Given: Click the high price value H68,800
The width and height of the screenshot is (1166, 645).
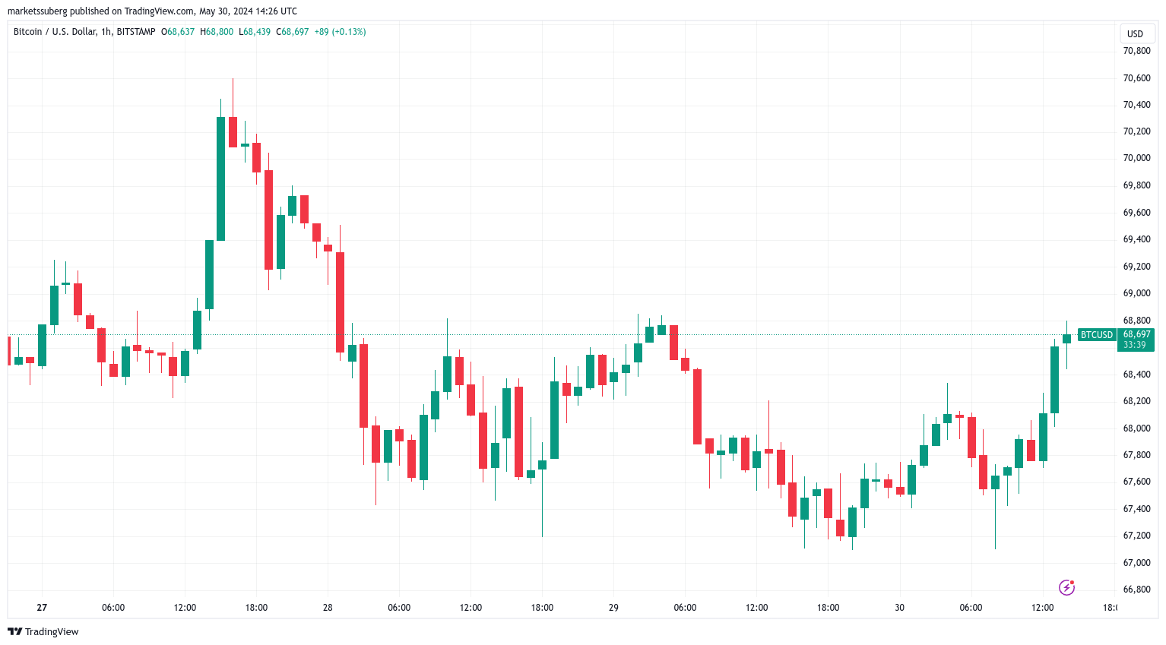Looking at the screenshot, I should pos(217,32).
